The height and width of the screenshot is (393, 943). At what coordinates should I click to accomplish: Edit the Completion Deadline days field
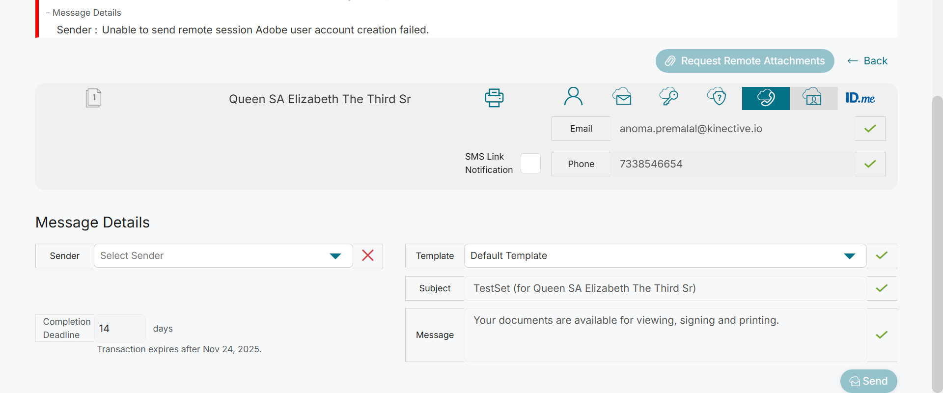coord(119,328)
